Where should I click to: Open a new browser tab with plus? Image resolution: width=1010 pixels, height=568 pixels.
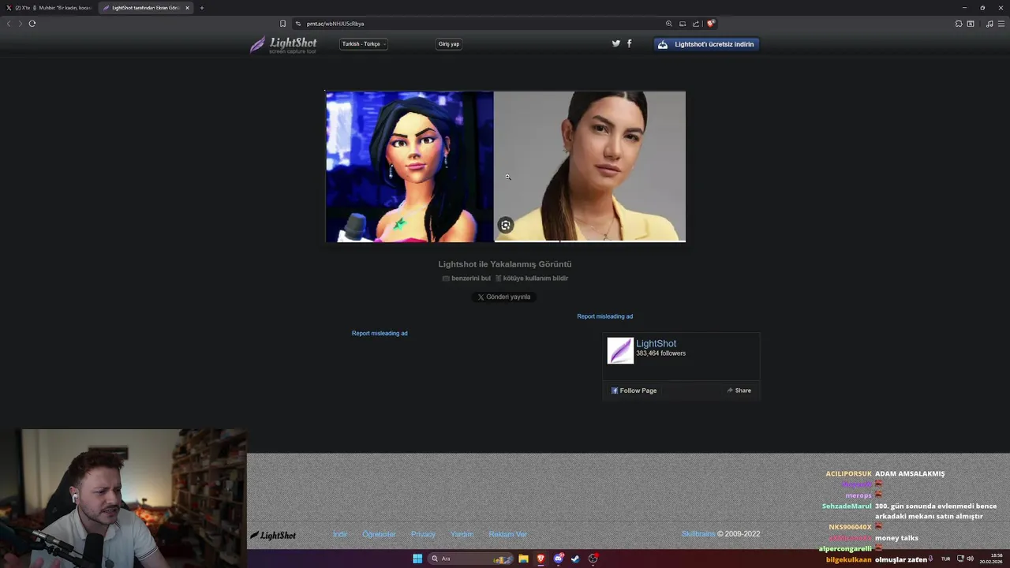coord(202,8)
